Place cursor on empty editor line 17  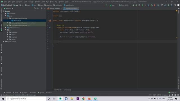point(115,42)
